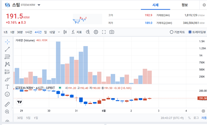Open the STEEM/KRW market dropdown arrow

[39, 5]
